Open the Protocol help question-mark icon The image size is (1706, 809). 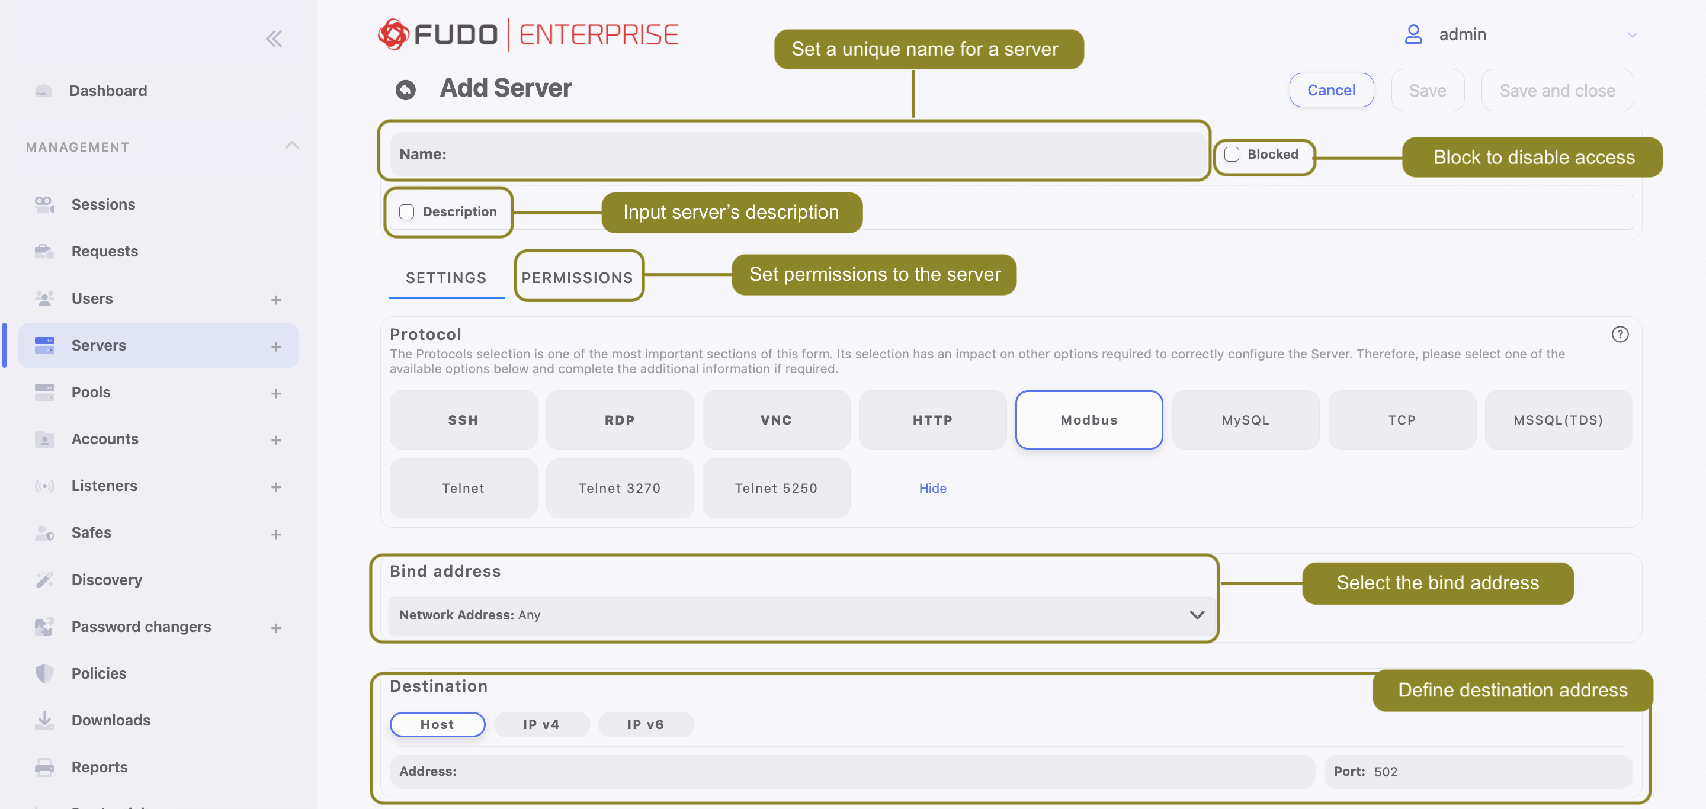tap(1620, 335)
